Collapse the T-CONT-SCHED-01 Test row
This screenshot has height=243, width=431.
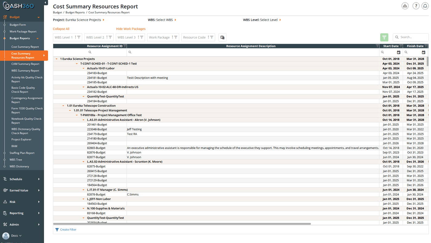point(77,64)
